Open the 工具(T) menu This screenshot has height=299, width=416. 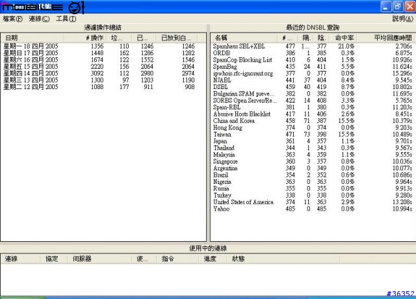[66, 19]
